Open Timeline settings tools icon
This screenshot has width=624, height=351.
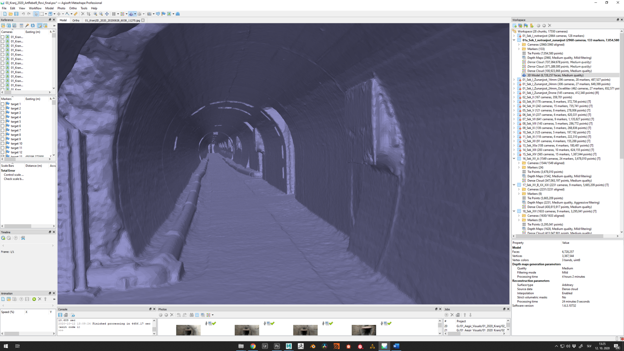tap(23, 238)
